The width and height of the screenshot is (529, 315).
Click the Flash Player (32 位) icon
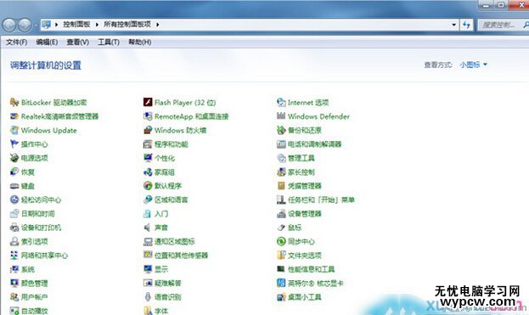pyautogui.click(x=148, y=102)
